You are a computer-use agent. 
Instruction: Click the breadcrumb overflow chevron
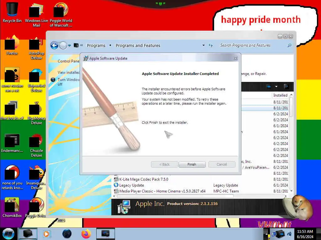(82, 45)
